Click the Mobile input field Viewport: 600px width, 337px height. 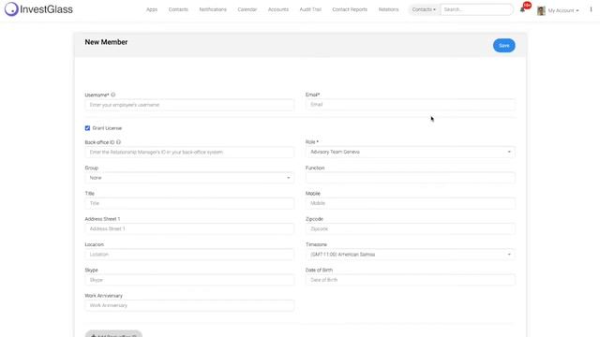(x=411, y=203)
